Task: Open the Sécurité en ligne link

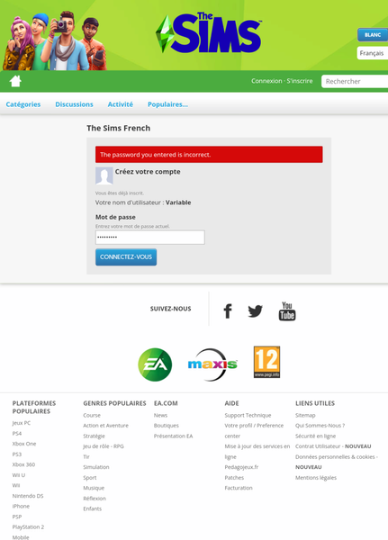Action: [x=315, y=436]
